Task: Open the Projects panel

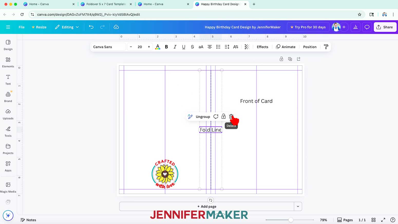Action: pyautogui.click(x=8, y=149)
